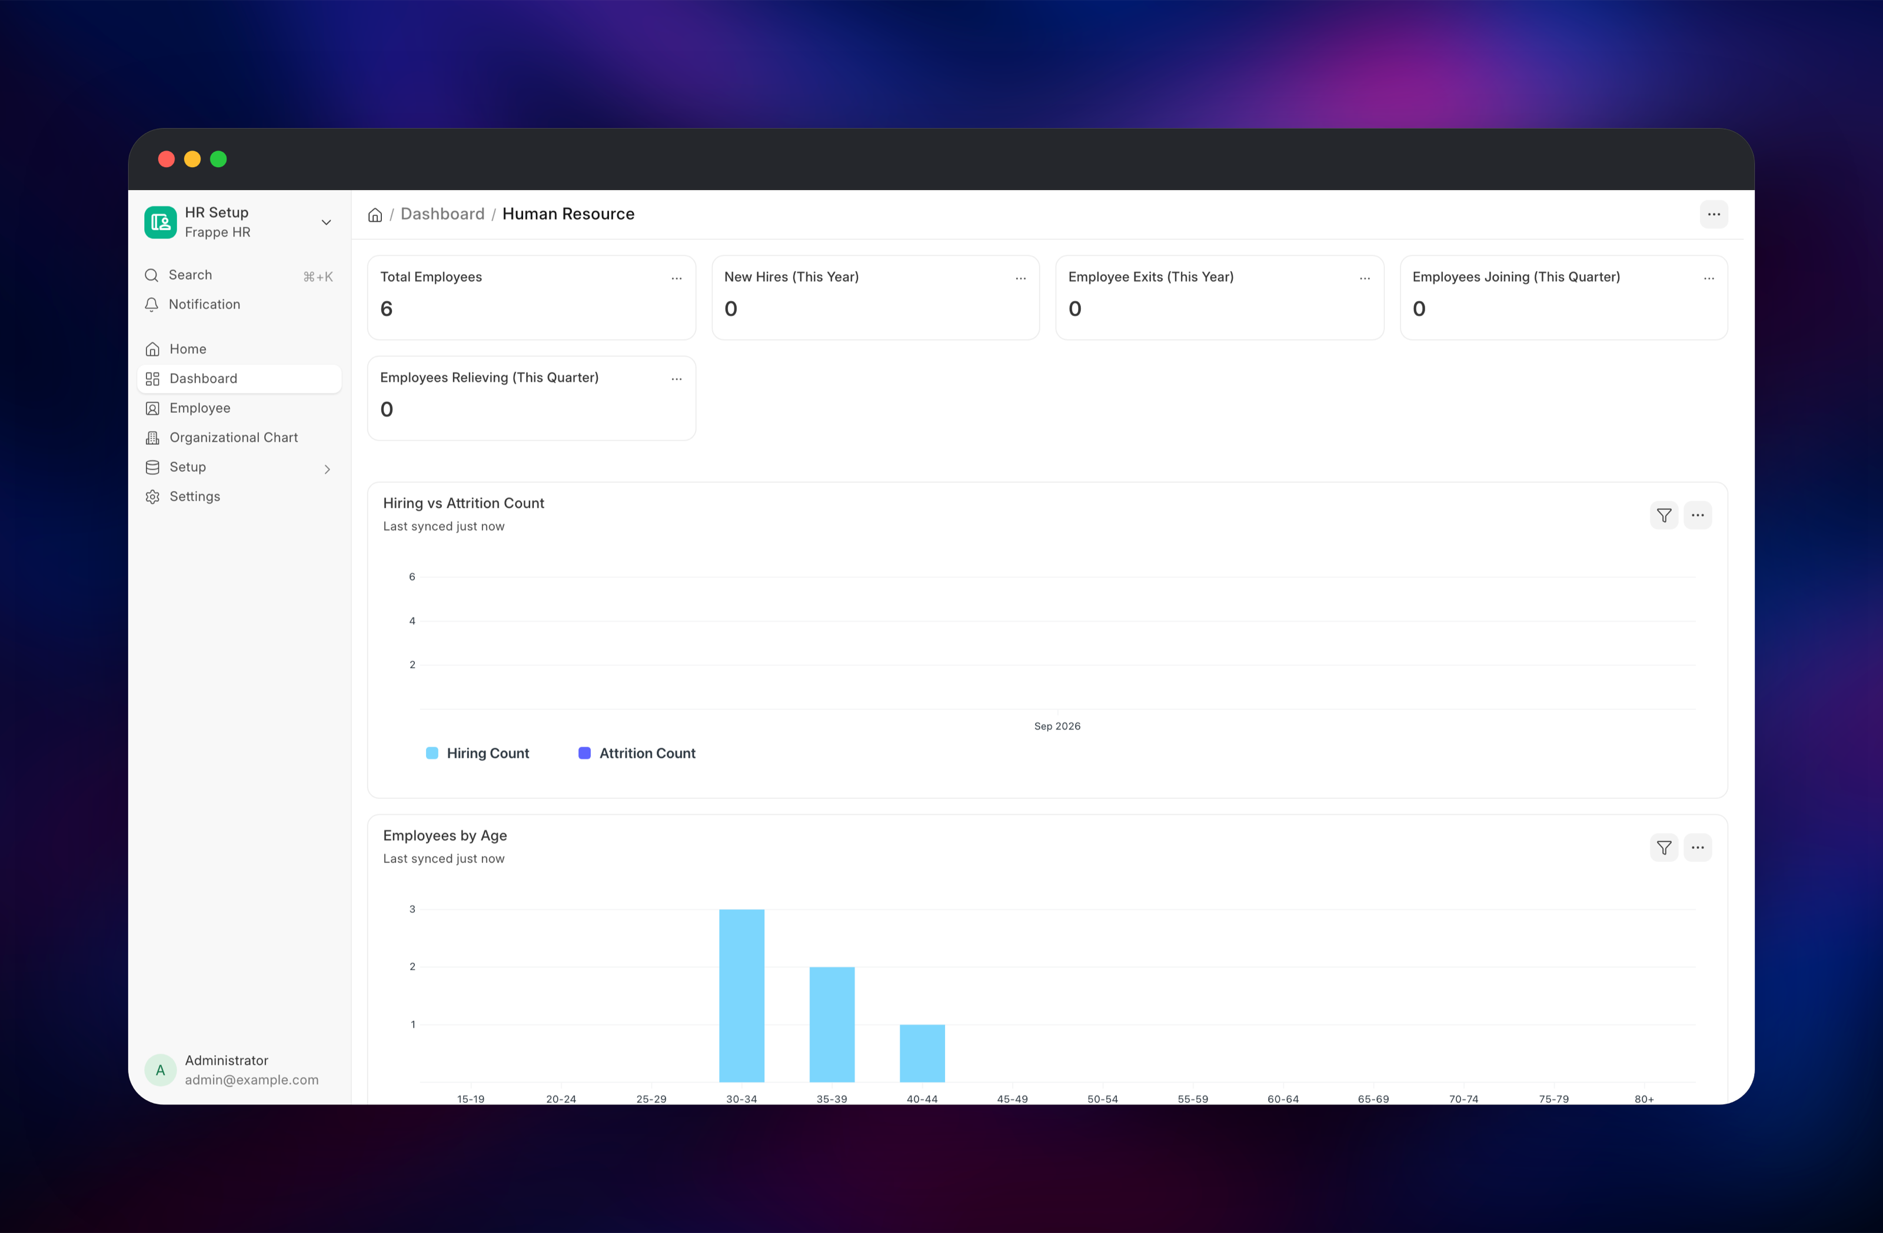The width and height of the screenshot is (1883, 1233).
Task: Click the Setup database icon
Action: pyautogui.click(x=152, y=468)
